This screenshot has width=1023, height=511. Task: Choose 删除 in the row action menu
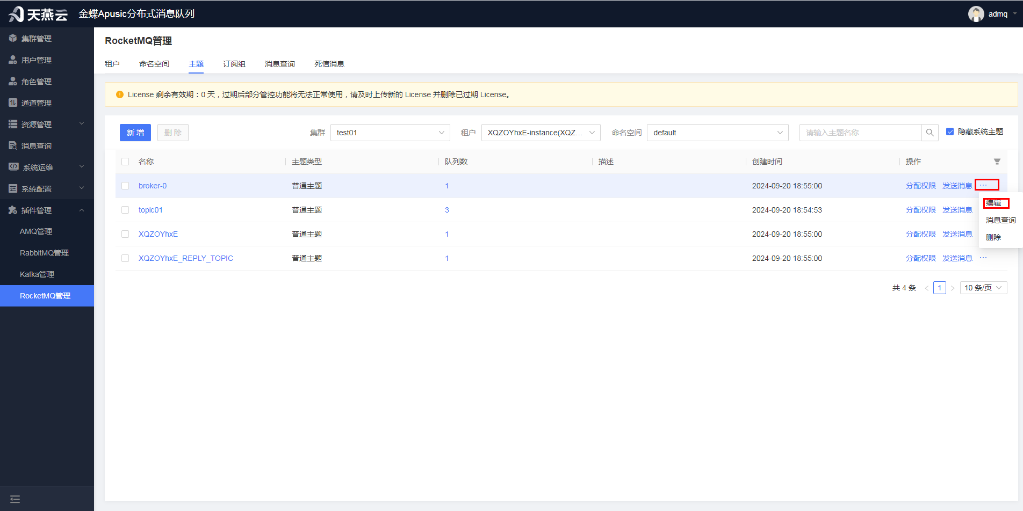pos(993,237)
